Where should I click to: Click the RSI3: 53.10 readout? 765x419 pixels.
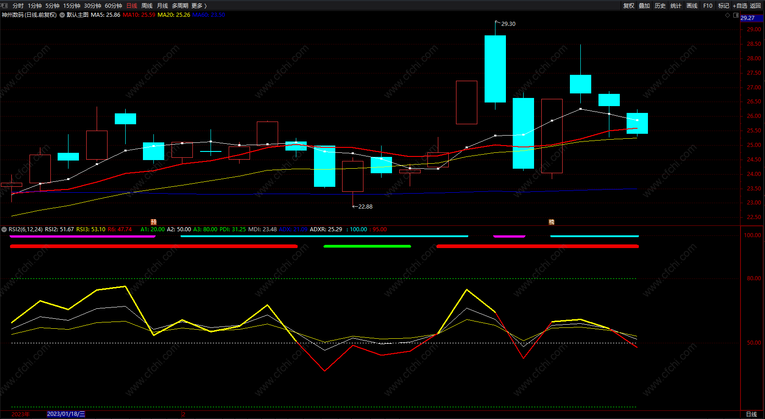pyautogui.click(x=91, y=229)
